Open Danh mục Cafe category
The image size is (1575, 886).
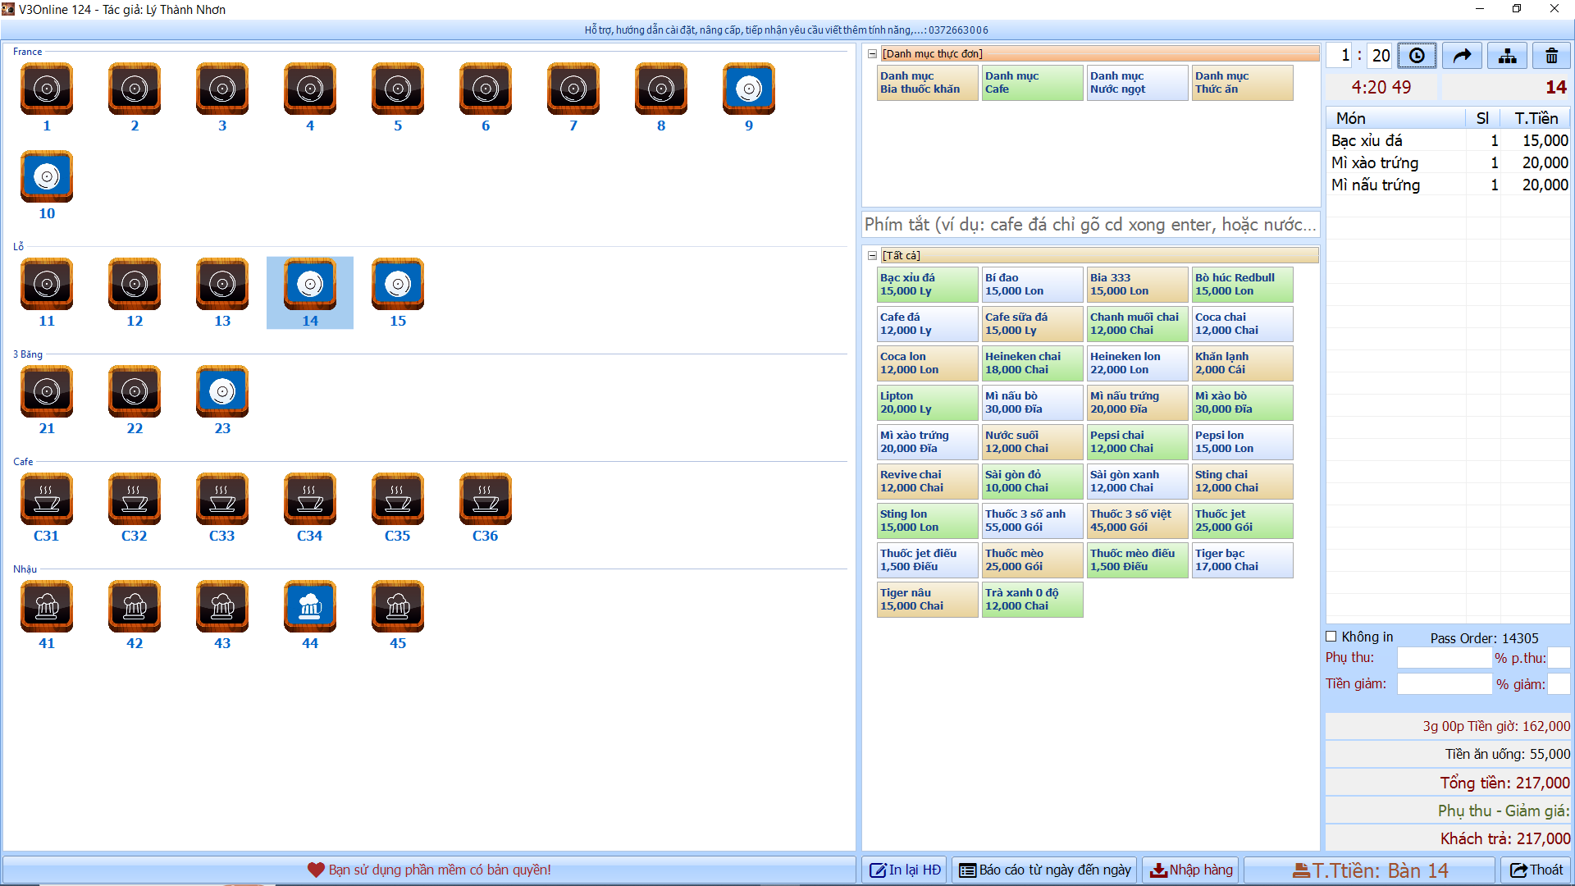point(1032,83)
